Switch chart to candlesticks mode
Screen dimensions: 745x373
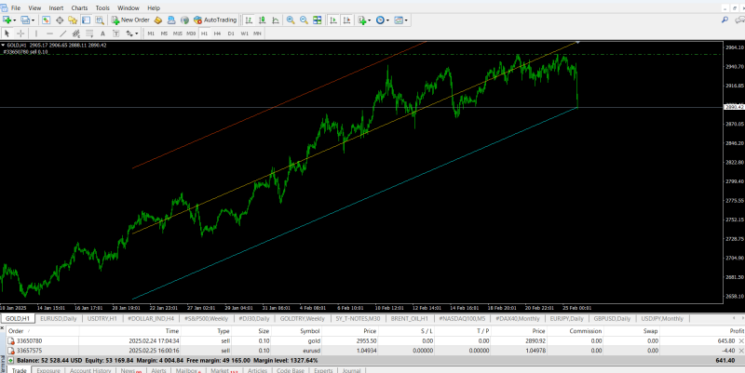tap(262, 20)
